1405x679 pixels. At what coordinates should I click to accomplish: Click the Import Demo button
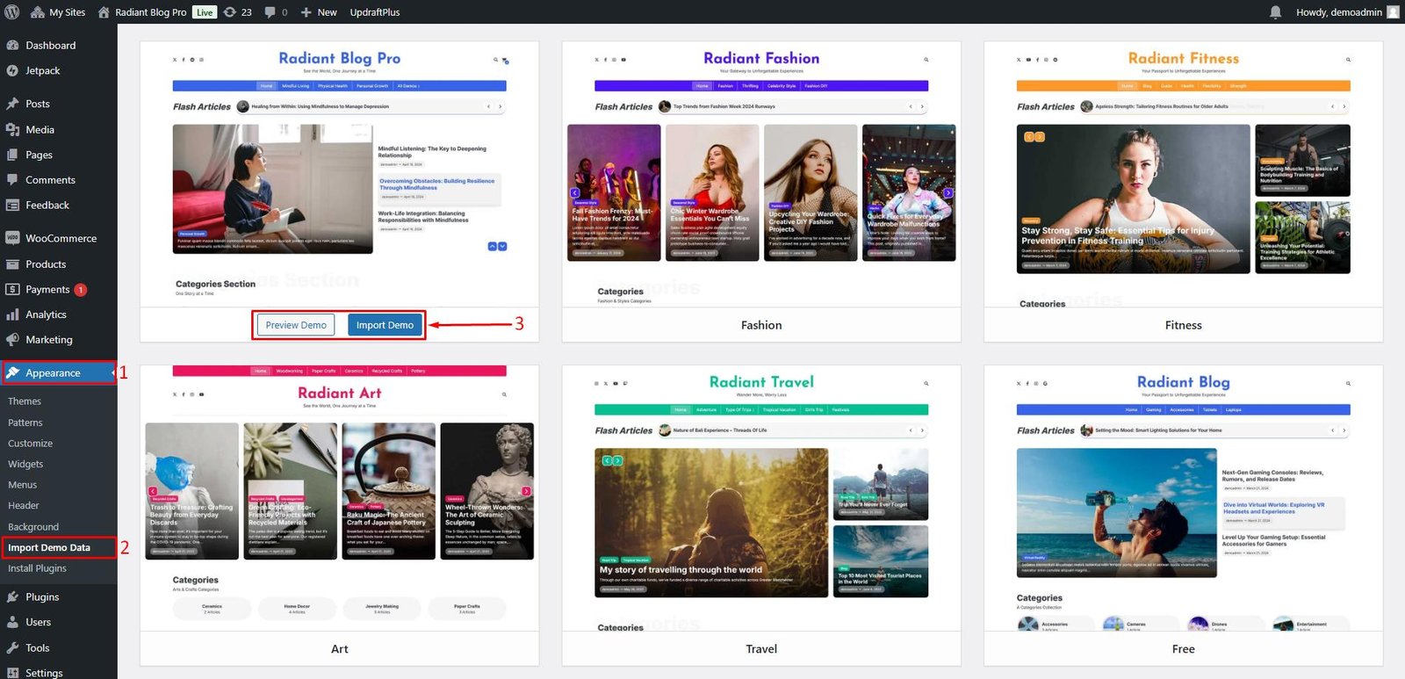[385, 325]
